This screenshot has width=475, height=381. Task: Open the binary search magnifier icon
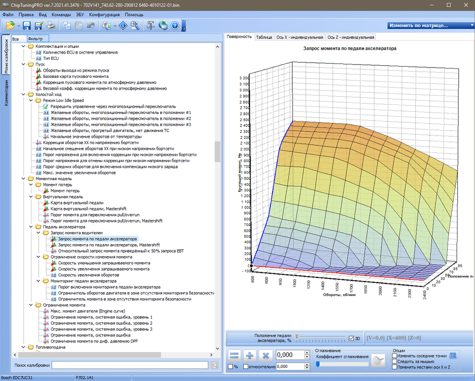point(135,26)
